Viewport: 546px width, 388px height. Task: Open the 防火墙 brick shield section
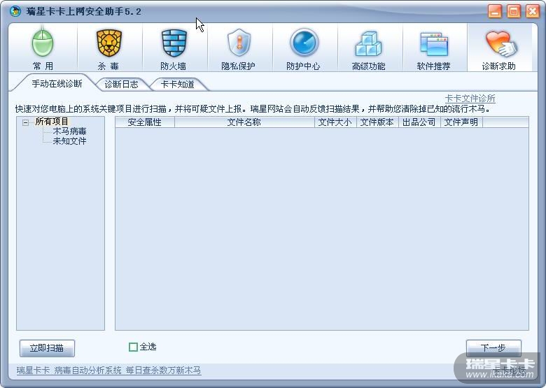pyautogui.click(x=174, y=48)
